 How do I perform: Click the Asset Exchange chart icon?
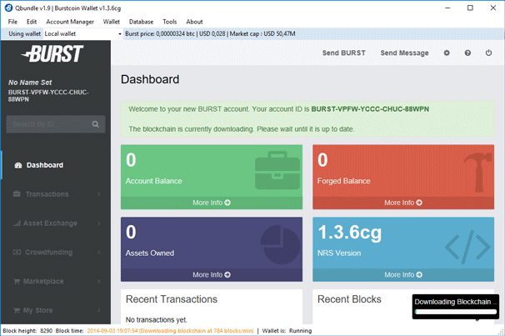[17, 223]
